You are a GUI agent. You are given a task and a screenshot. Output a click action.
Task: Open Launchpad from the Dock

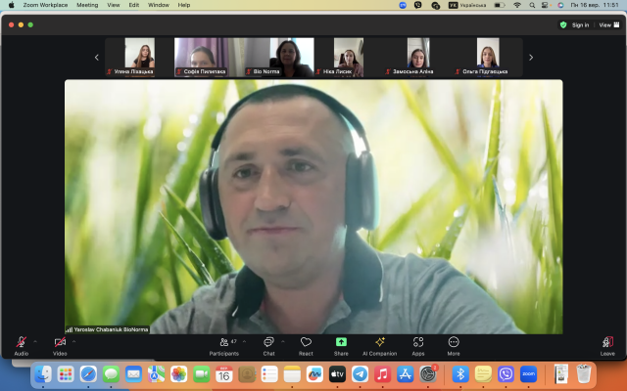click(x=66, y=374)
